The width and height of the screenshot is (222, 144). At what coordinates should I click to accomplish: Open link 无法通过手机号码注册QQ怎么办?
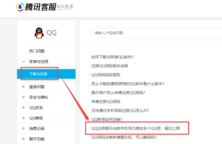pyautogui.click(x=120, y=111)
